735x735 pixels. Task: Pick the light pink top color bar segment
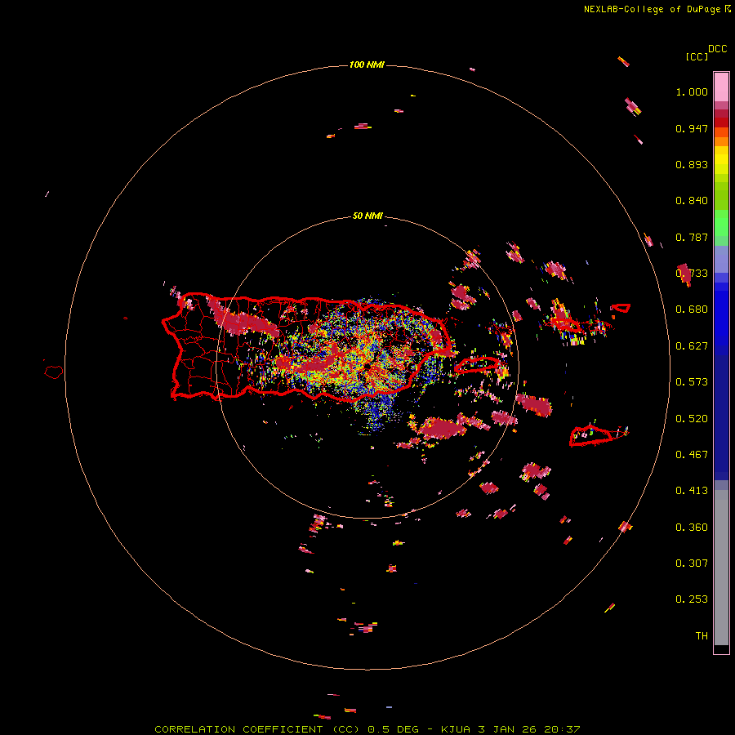[721, 87]
